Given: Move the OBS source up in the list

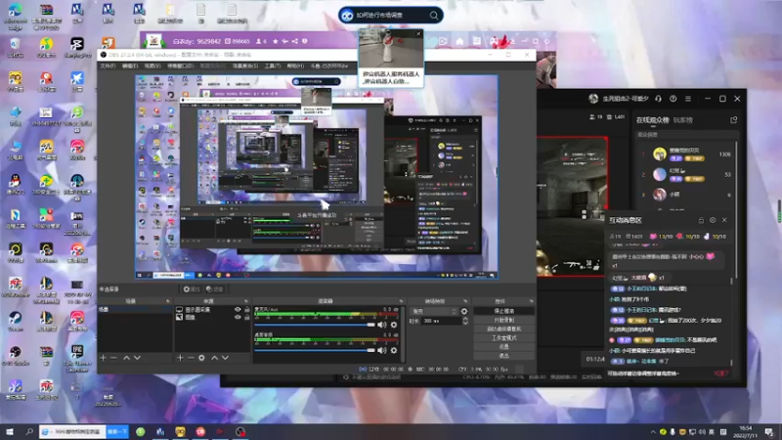Looking at the screenshot, I should pyautogui.click(x=214, y=358).
